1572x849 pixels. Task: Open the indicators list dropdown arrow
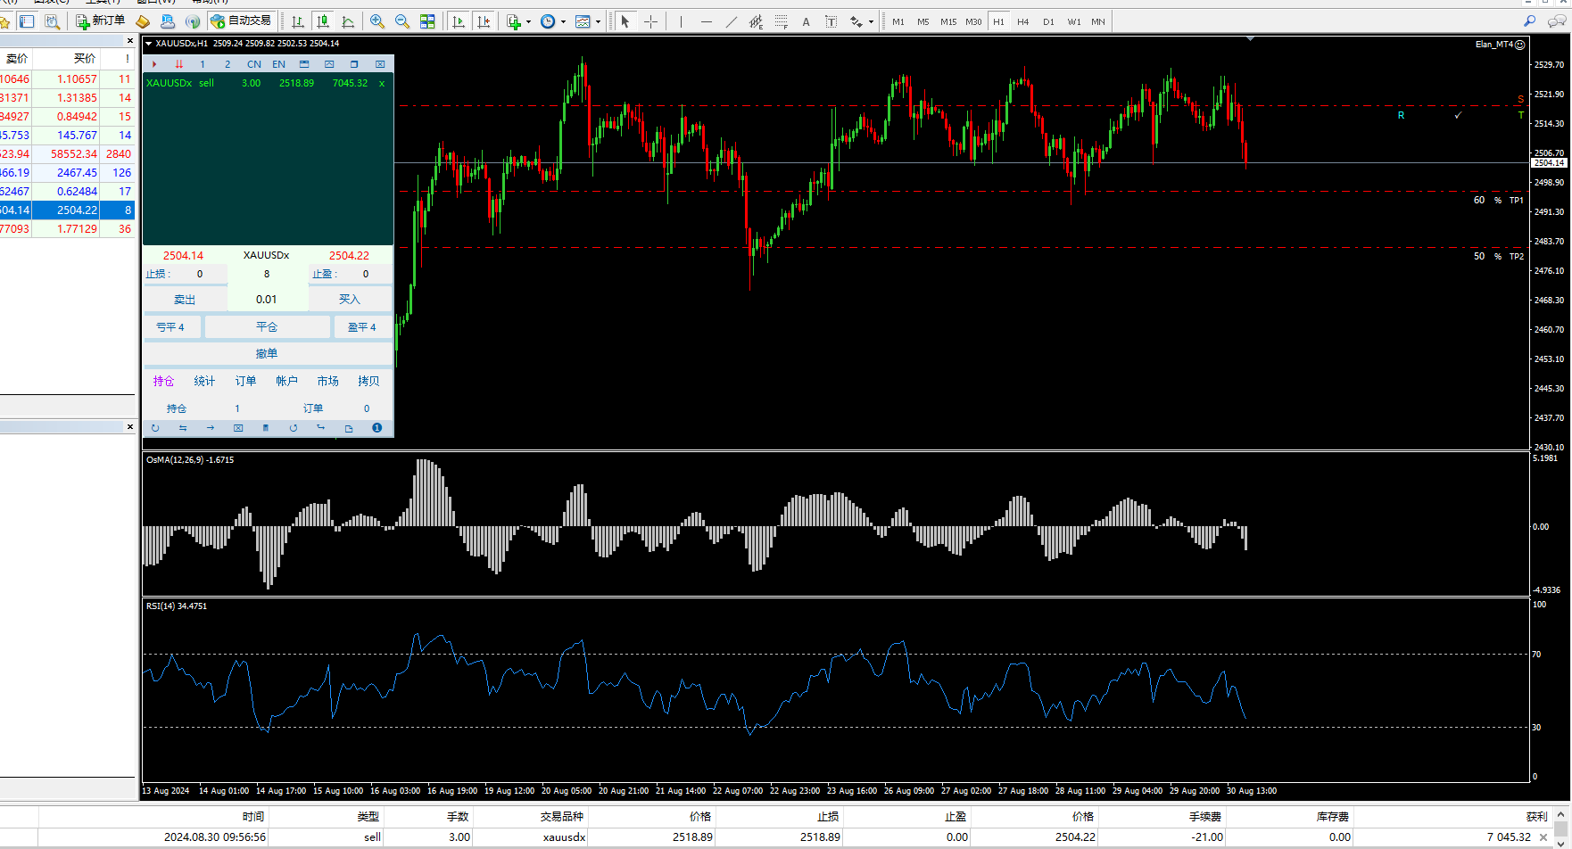[x=529, y=22]
